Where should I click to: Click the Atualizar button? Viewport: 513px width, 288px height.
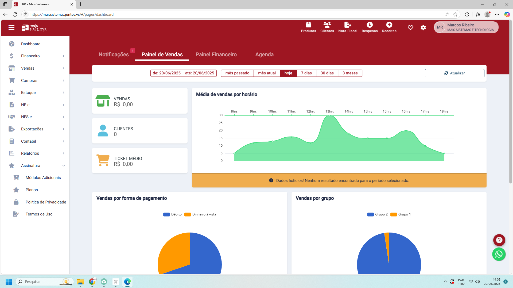[x=454, y=73]
